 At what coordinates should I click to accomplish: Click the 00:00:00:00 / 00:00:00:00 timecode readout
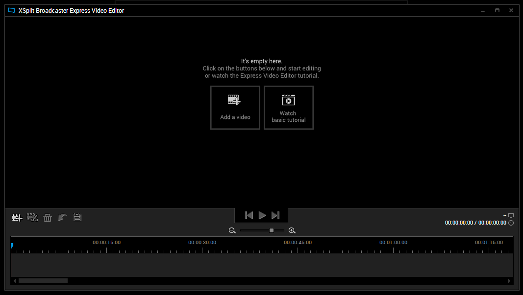pos(475,223)
